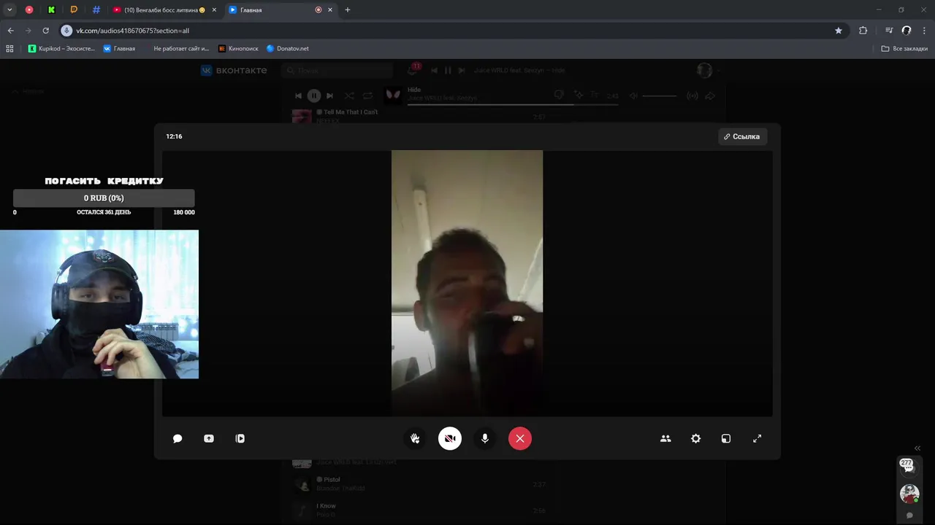The height and width of the screenshot is (525, 935).
Task: Click microphone icon in address bar
Action: 66,31
